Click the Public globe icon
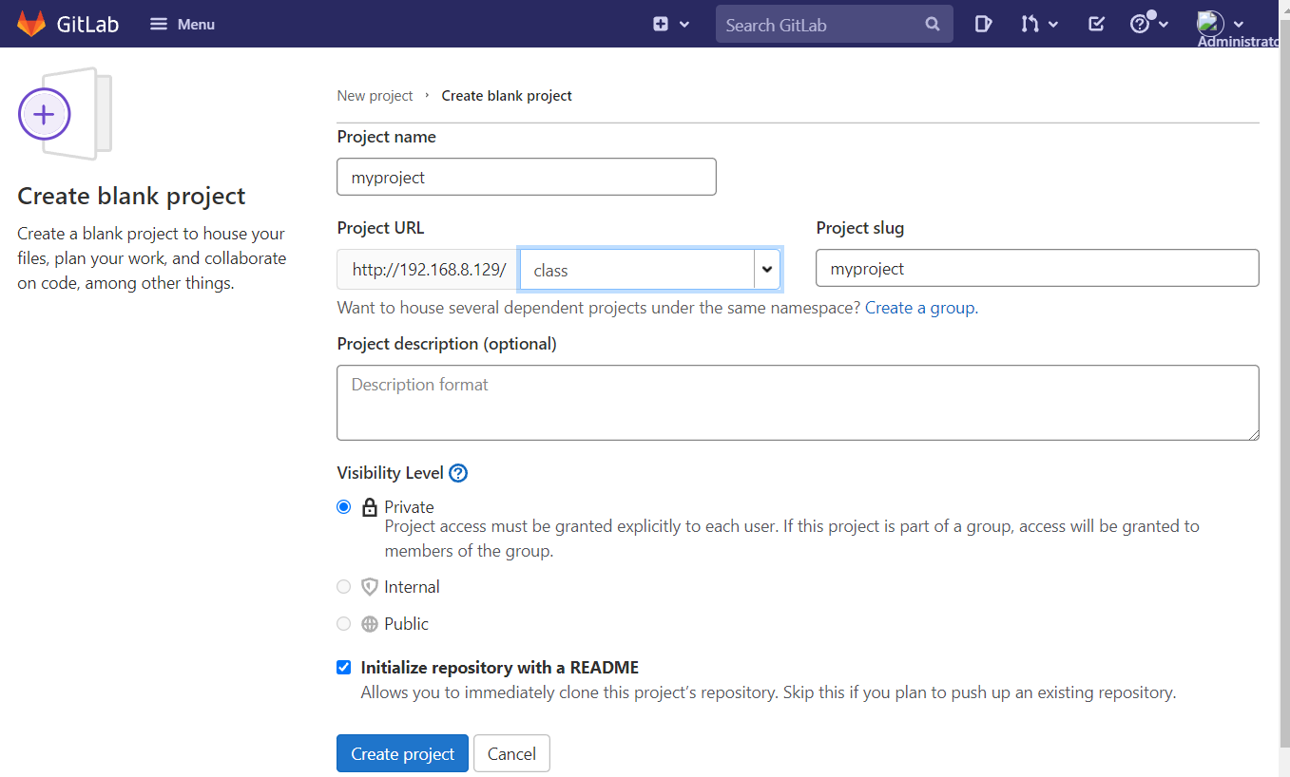 (370, 624)
